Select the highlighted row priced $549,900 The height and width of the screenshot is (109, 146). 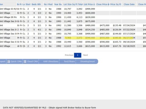pos(73,38)
